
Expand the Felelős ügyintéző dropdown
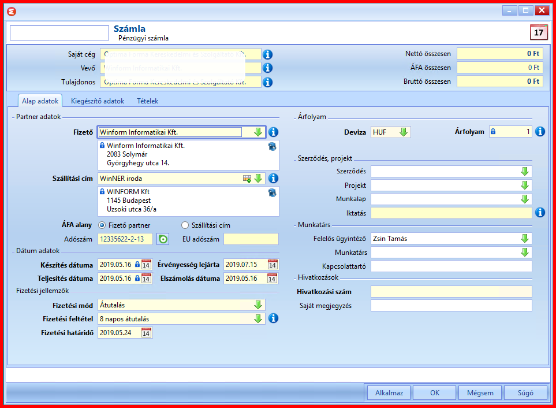point(525,239)
